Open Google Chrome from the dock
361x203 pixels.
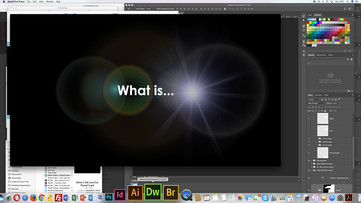[41, 198]
